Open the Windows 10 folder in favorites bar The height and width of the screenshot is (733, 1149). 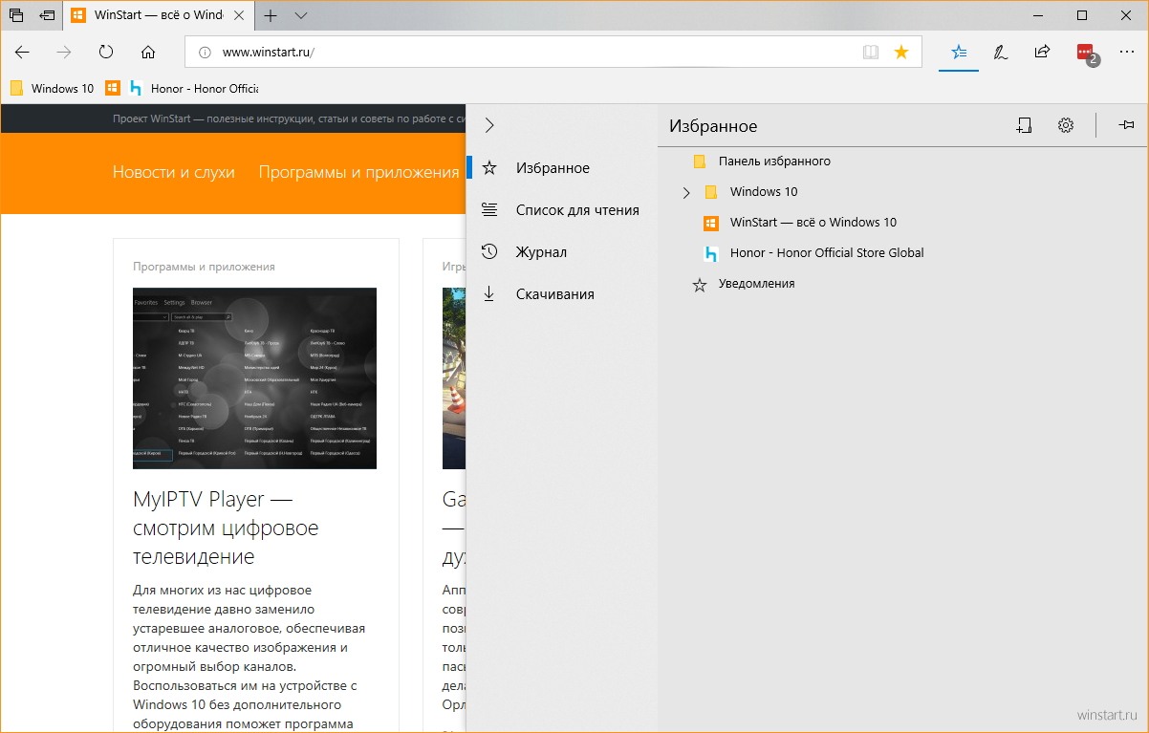click(x=52, y=89)
